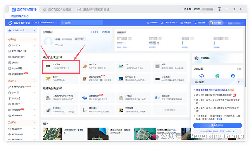Image resolution: width=252 pixels, height=146 pixels.
Task: Click the 账号信息 link
Action: pos(94,32)
